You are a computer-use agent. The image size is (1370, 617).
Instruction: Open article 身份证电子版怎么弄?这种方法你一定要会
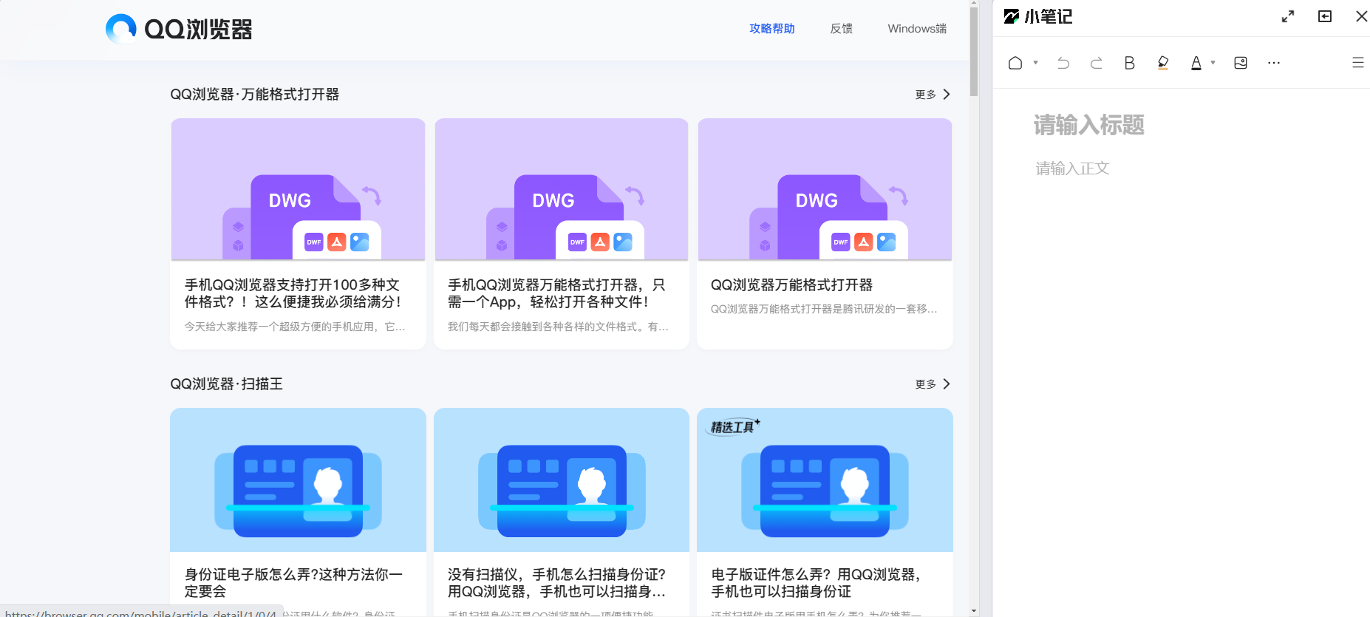pos(293,583)
